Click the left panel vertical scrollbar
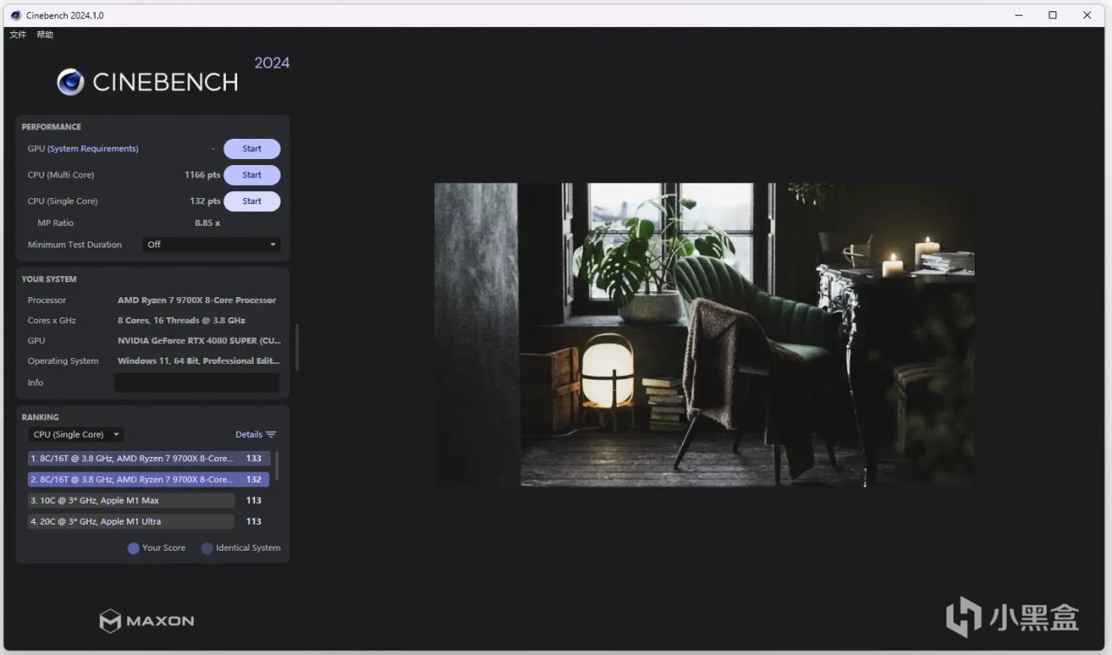Screen dimensions: 1112x655 [297, 347]
